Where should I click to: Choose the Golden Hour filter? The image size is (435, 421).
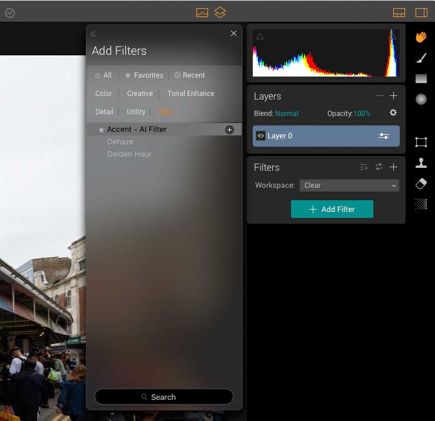tap(129, 154)
